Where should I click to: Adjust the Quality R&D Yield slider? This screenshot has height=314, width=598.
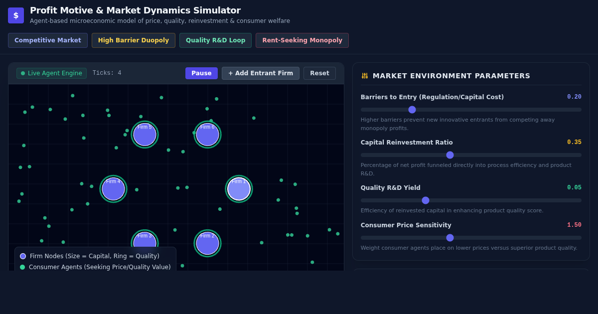471,200
